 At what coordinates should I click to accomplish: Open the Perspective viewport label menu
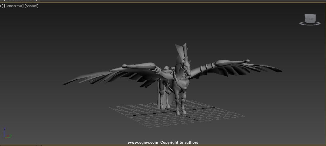click(14, 6)
